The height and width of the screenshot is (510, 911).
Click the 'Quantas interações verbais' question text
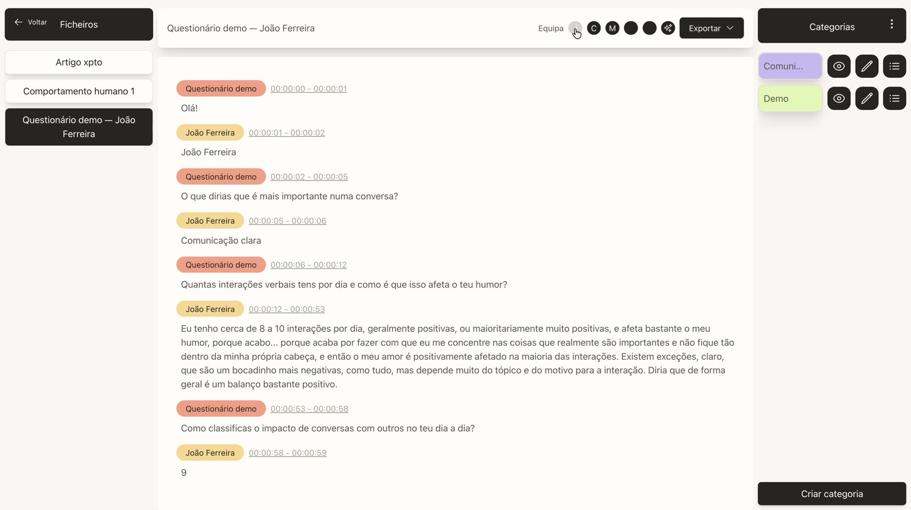point(344,285)
